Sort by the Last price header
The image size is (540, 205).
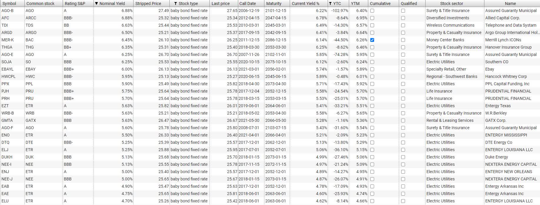pyautogui.click(x=224, y=4)
